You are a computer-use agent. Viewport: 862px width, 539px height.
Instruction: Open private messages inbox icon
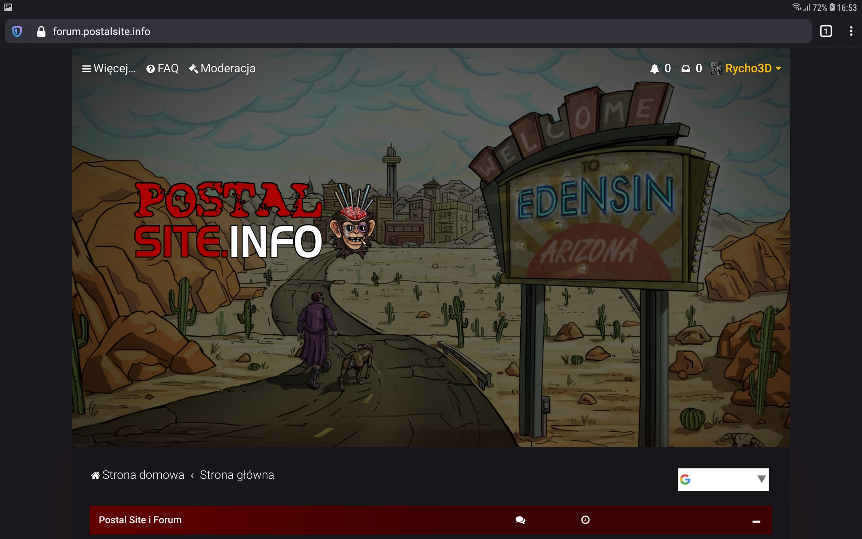686,69
